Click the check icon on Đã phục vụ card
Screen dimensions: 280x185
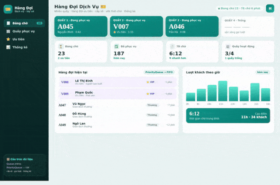coord(117,46)
